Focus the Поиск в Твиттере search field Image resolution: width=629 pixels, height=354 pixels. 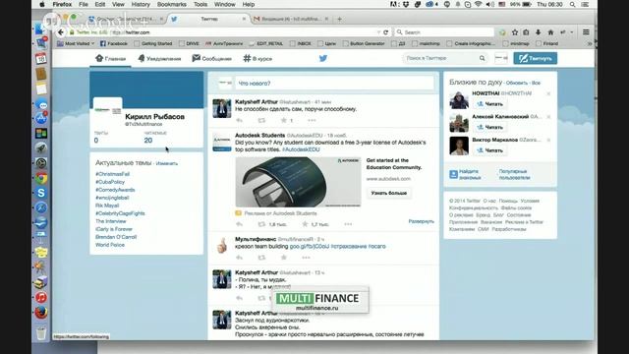[x=441, y=58]
